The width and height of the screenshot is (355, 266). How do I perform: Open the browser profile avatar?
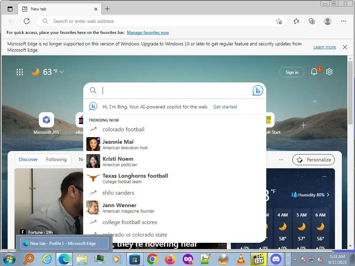point(327,21)
